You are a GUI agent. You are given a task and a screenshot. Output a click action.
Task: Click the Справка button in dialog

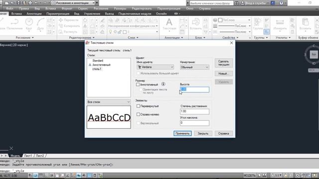point(224,133)
